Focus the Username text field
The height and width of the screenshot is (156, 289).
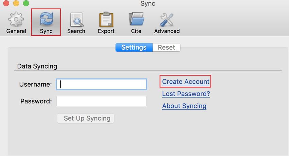[x=101, y=84]
